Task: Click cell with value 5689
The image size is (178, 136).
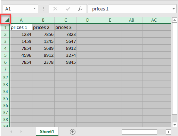Action: (43, 48)
